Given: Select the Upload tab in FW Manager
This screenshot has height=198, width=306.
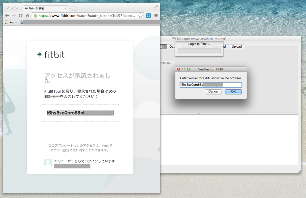Looking at the screenshot, I should tap(236, 47).
